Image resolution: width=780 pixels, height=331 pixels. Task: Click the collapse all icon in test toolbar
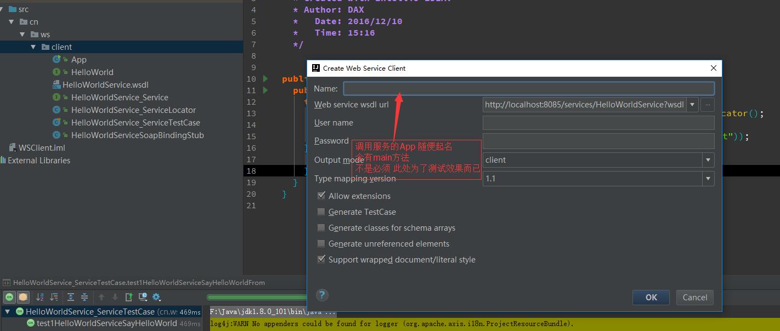tap(84, 297)
